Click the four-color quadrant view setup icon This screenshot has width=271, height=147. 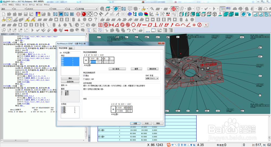[x=38, y=14]
